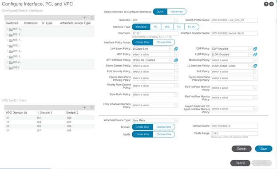Image resolution: width=277 pixels, height=169 pixels.
Task: Open STP Interface Policy BPDU-FG-Enabled dropdown
Action: coord(171,60)
